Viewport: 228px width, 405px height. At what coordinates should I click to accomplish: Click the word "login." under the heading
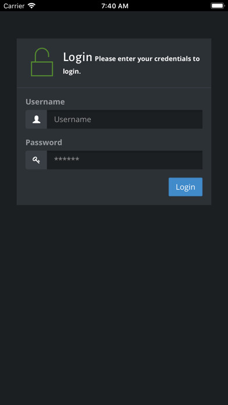pyautogui.click(x=72, y=72)
